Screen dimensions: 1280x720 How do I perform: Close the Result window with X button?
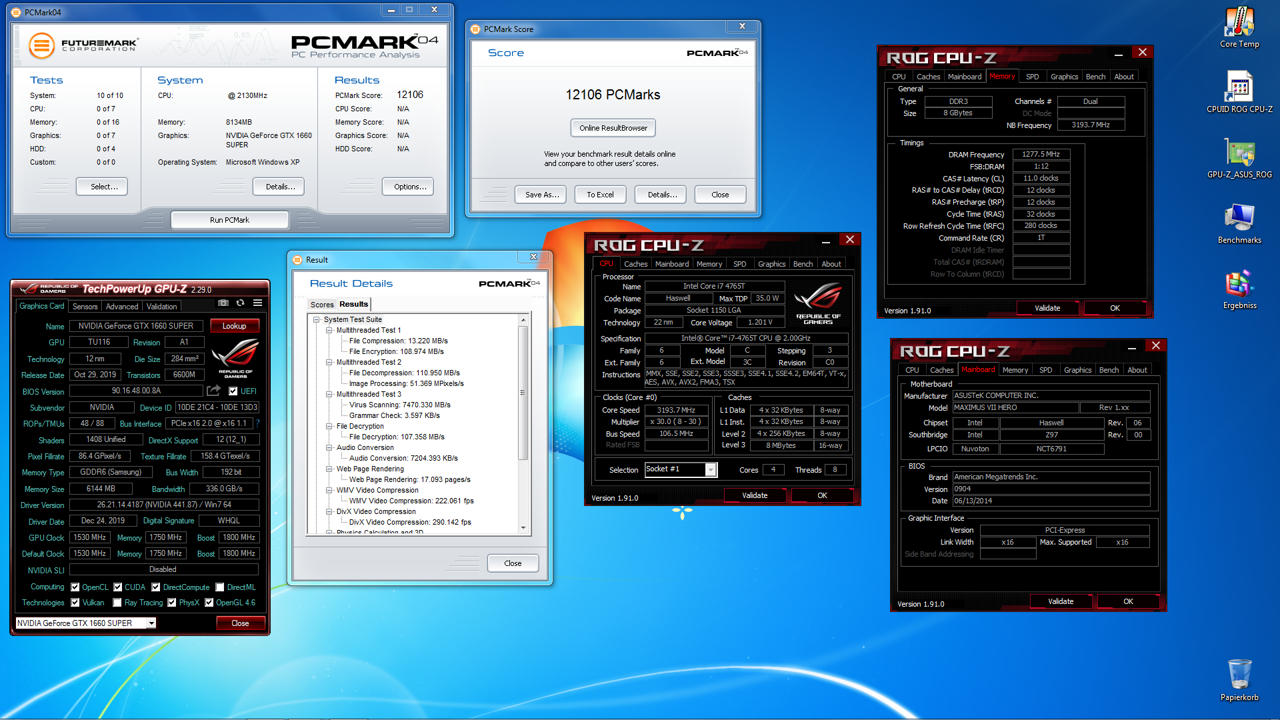(533, 257)
